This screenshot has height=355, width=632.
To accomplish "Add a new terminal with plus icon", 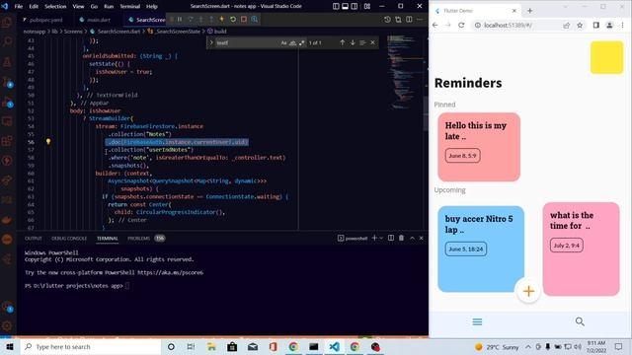I will pos(374,238).
